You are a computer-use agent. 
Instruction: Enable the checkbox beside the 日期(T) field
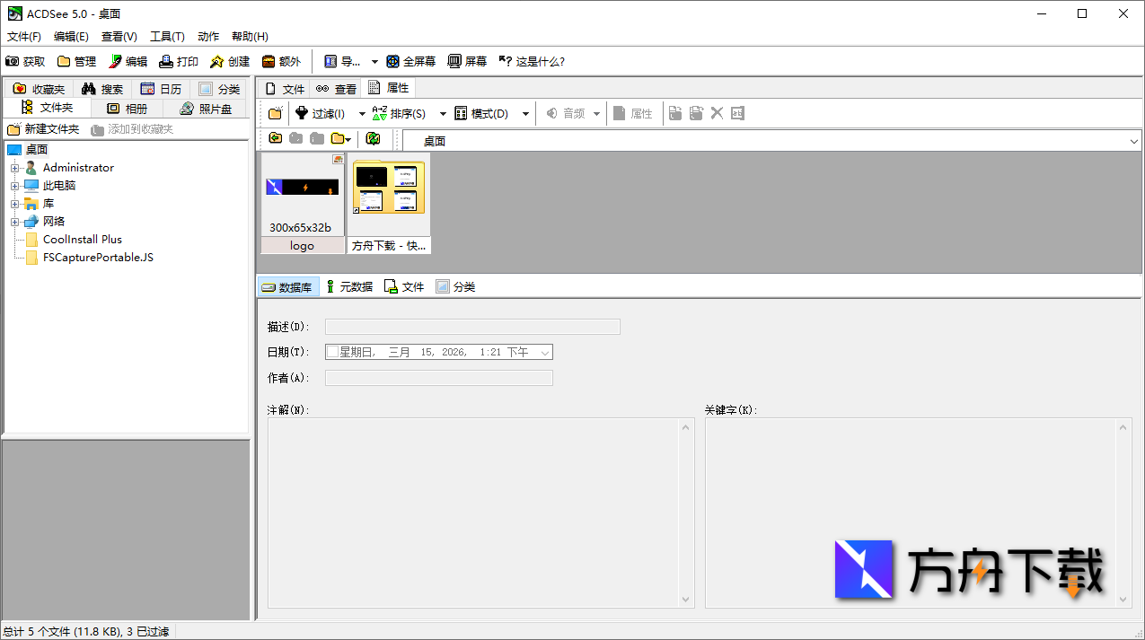[333, 351]
